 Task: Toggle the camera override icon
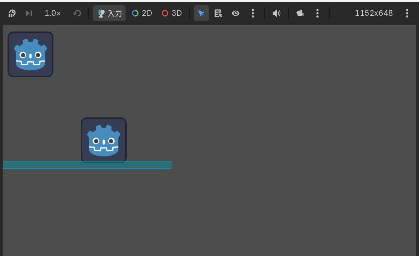300,13
